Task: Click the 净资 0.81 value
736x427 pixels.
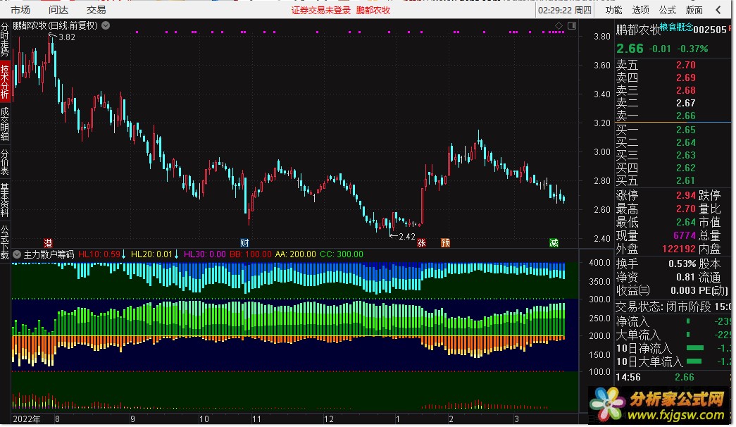Action: pos(686,277)
